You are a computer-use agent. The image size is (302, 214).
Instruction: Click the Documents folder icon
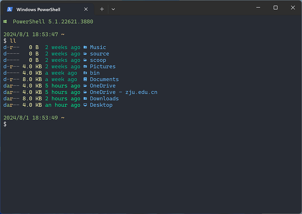point(85,79)
